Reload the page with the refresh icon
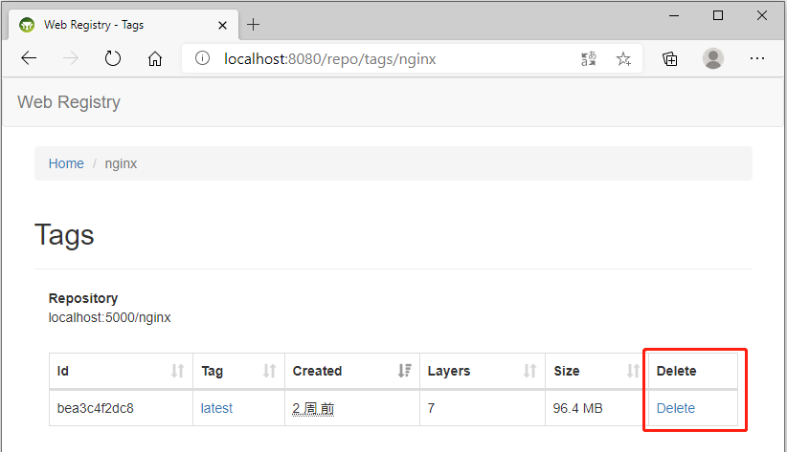The width and height of the screenshot is (787, 452). pos(113,58)
